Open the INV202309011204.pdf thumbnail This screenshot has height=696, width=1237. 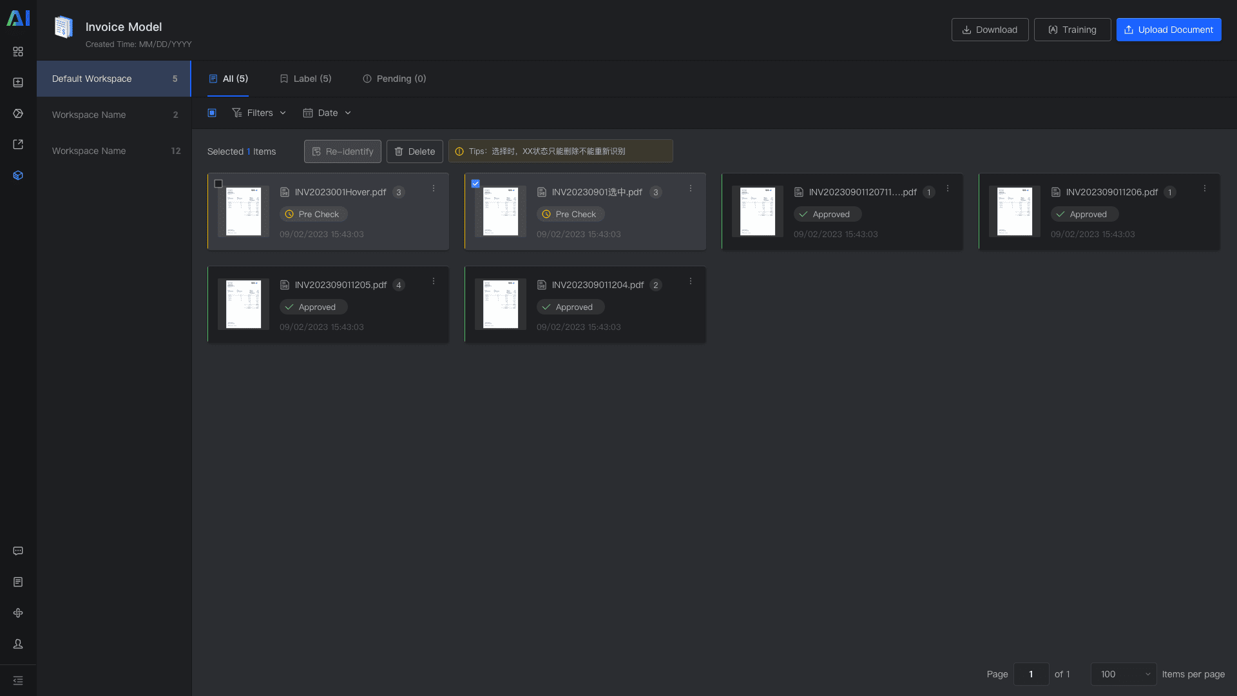501,304
